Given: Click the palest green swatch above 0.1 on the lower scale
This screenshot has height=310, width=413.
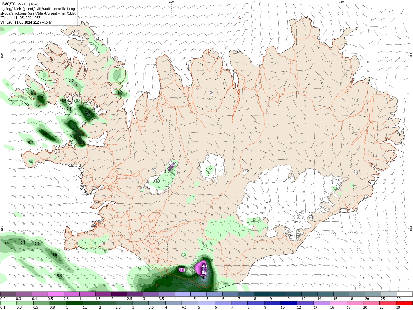Looking at the screenshot, I should click(8, 303).
